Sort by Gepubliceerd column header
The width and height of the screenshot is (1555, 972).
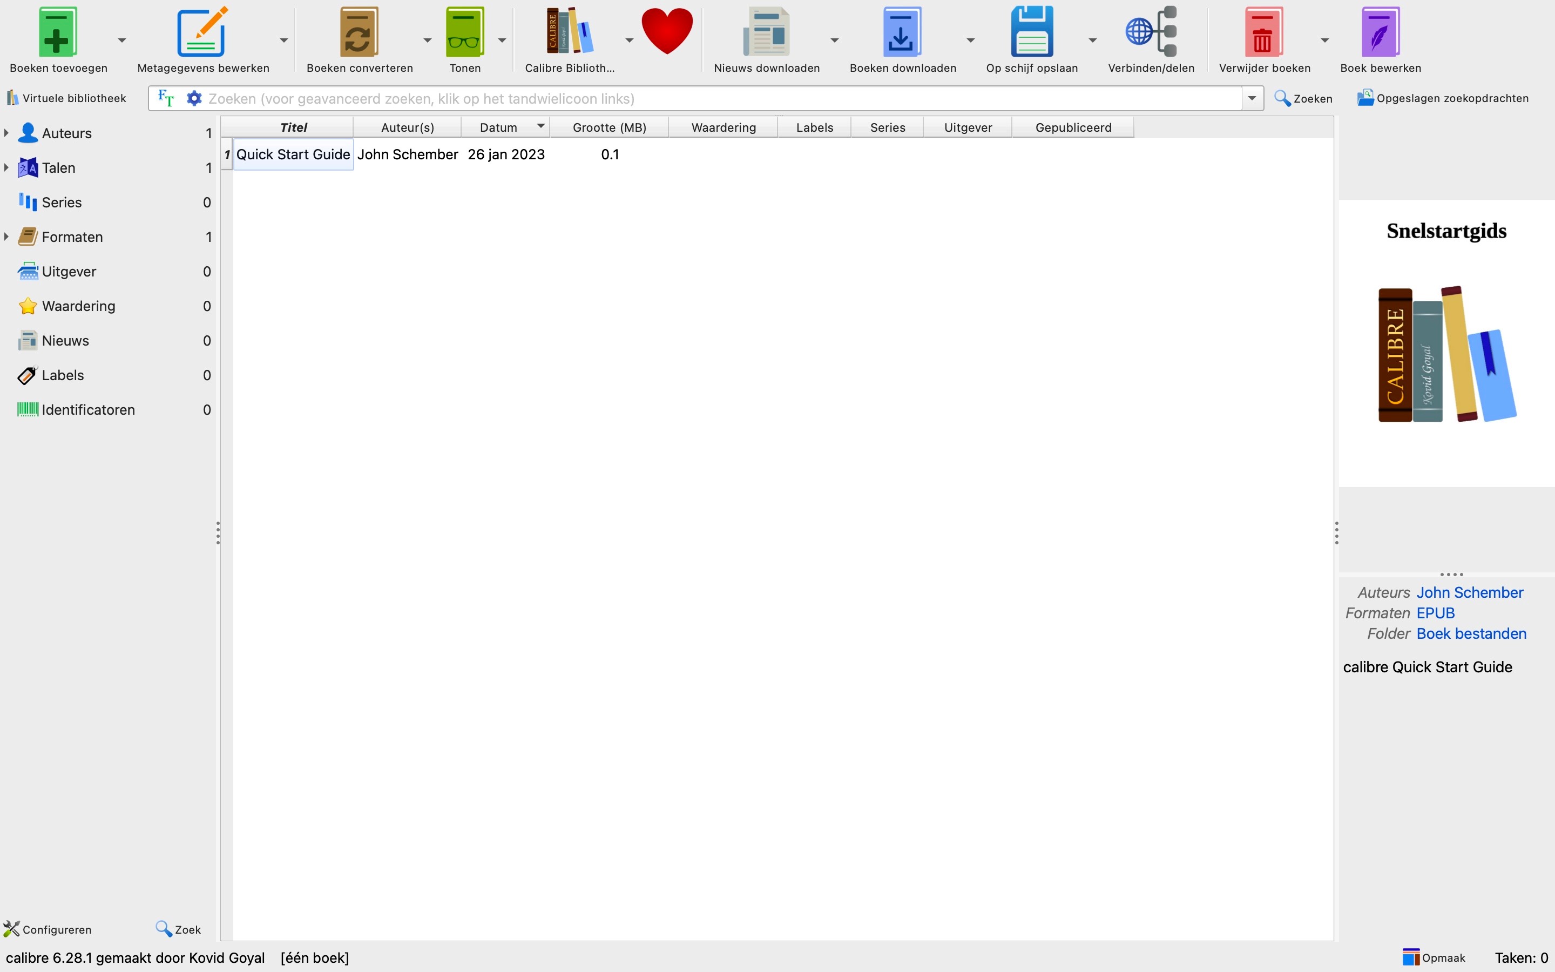pos(1073,127)
